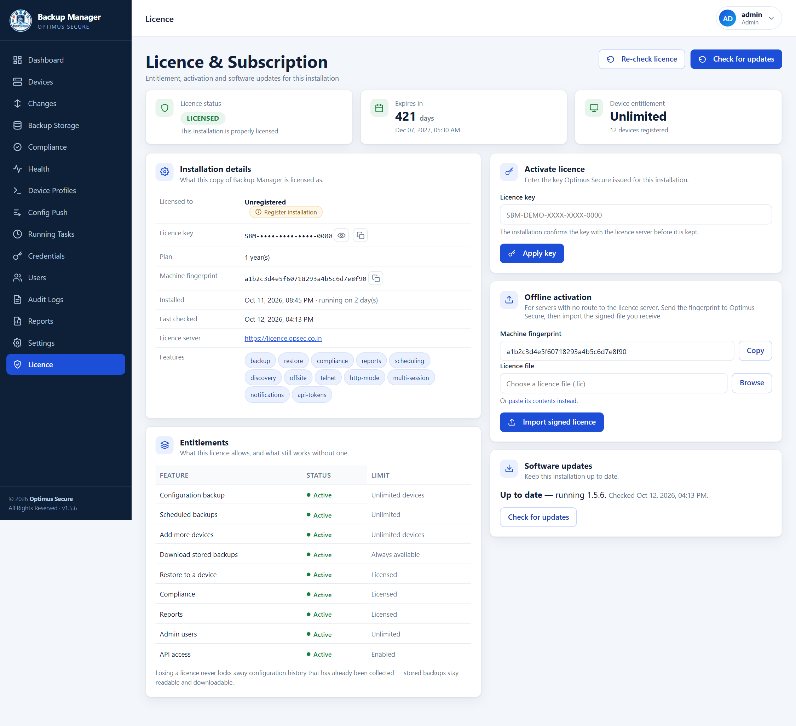
Task: Click the Backup Manager logo
Action: pyautogui.click(x=21, y=21)
